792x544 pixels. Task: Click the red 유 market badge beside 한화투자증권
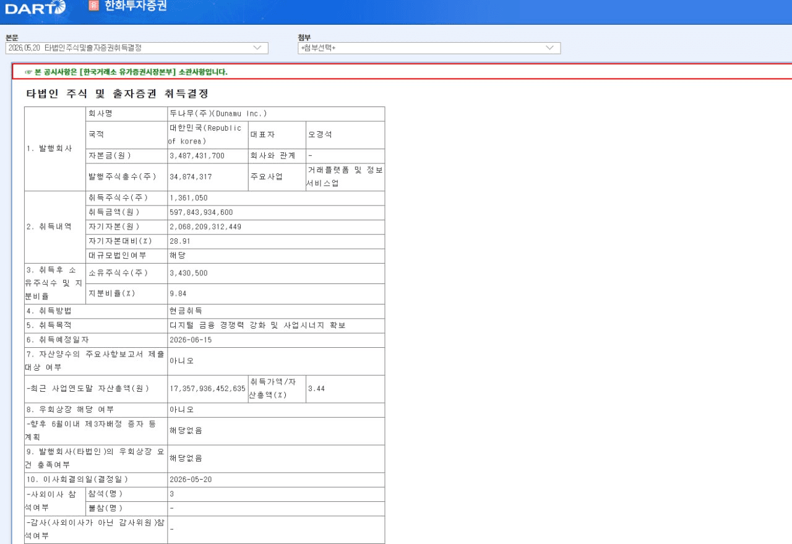[94, 6]
